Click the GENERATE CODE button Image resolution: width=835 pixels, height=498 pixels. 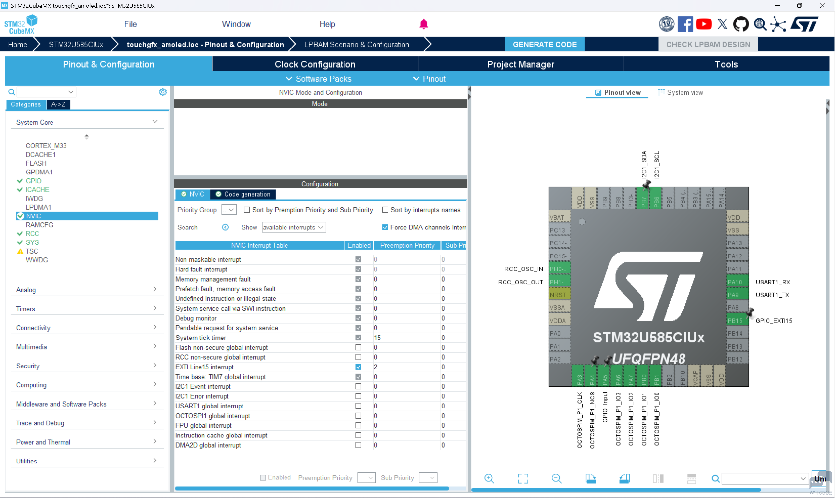[545, 44]
